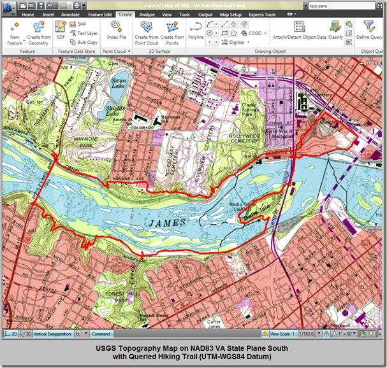Click the task pane search field
Viewport: 387px width, 368px height.
point(342,6)
